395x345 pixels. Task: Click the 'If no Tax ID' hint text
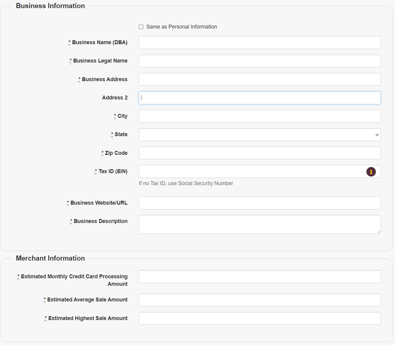pos(186,183)
